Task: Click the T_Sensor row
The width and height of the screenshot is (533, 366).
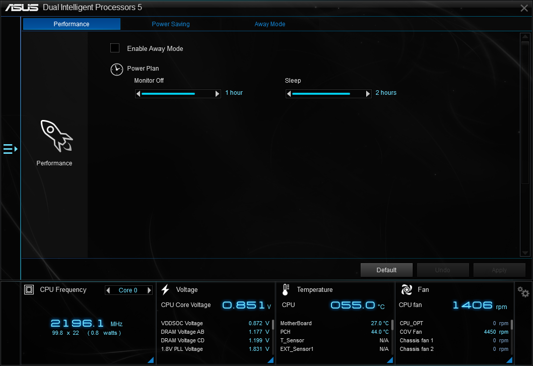Action: [335, 340]
